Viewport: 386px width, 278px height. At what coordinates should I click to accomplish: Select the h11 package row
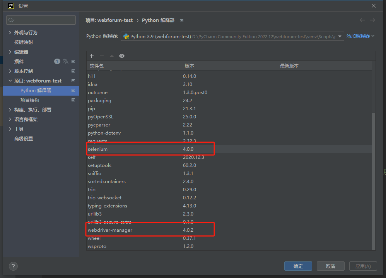[229, 76]
